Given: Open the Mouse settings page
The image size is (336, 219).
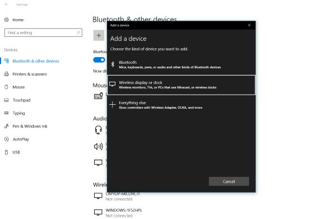Looking at the screenshot, I should [18, 87].
